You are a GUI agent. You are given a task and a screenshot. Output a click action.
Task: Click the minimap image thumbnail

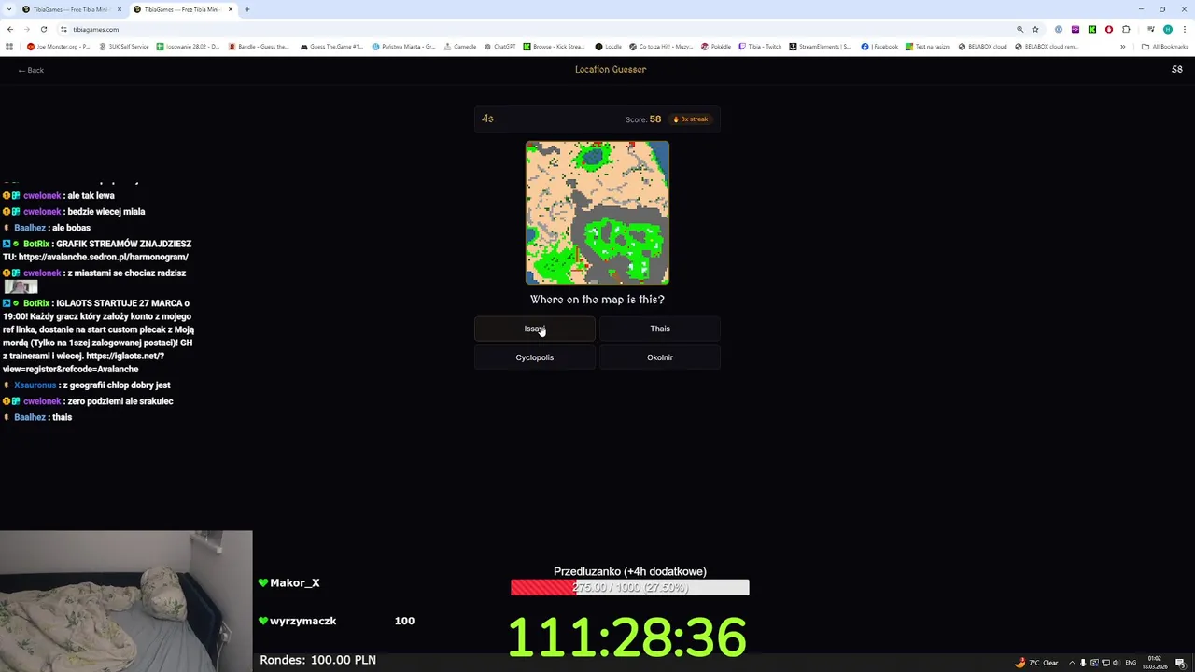pos(597,213)
